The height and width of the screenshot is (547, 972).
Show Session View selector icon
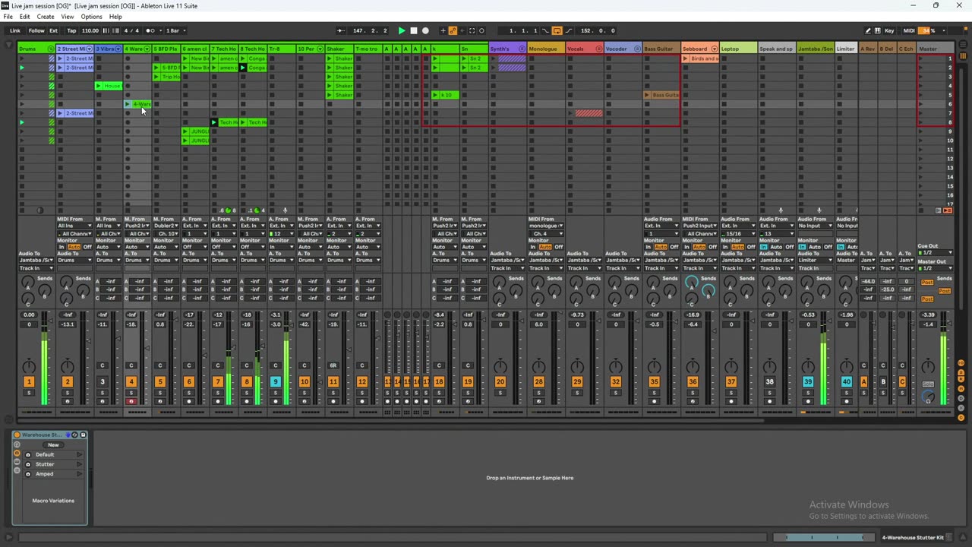(x=963, y=55)
